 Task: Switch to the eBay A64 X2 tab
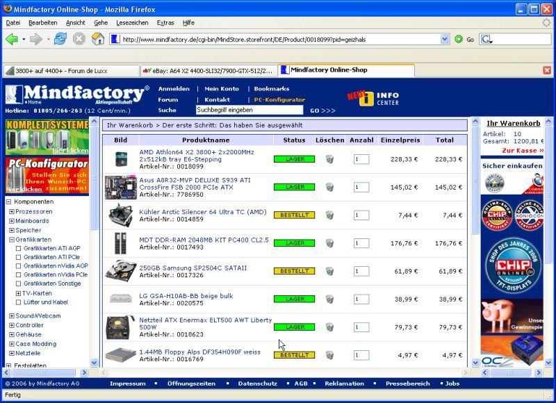point(208,71)
